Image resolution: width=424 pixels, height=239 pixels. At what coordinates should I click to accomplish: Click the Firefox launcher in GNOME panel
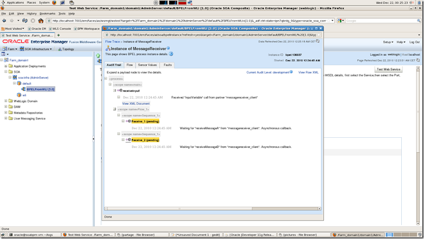(x=54, y=3)
